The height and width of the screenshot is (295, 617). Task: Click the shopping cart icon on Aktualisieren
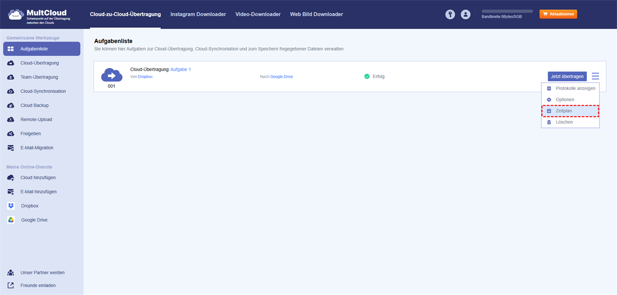click(545, 14)
